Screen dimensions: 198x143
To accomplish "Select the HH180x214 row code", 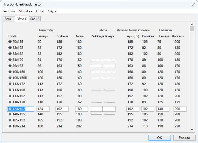I will [x=16, y=126].
